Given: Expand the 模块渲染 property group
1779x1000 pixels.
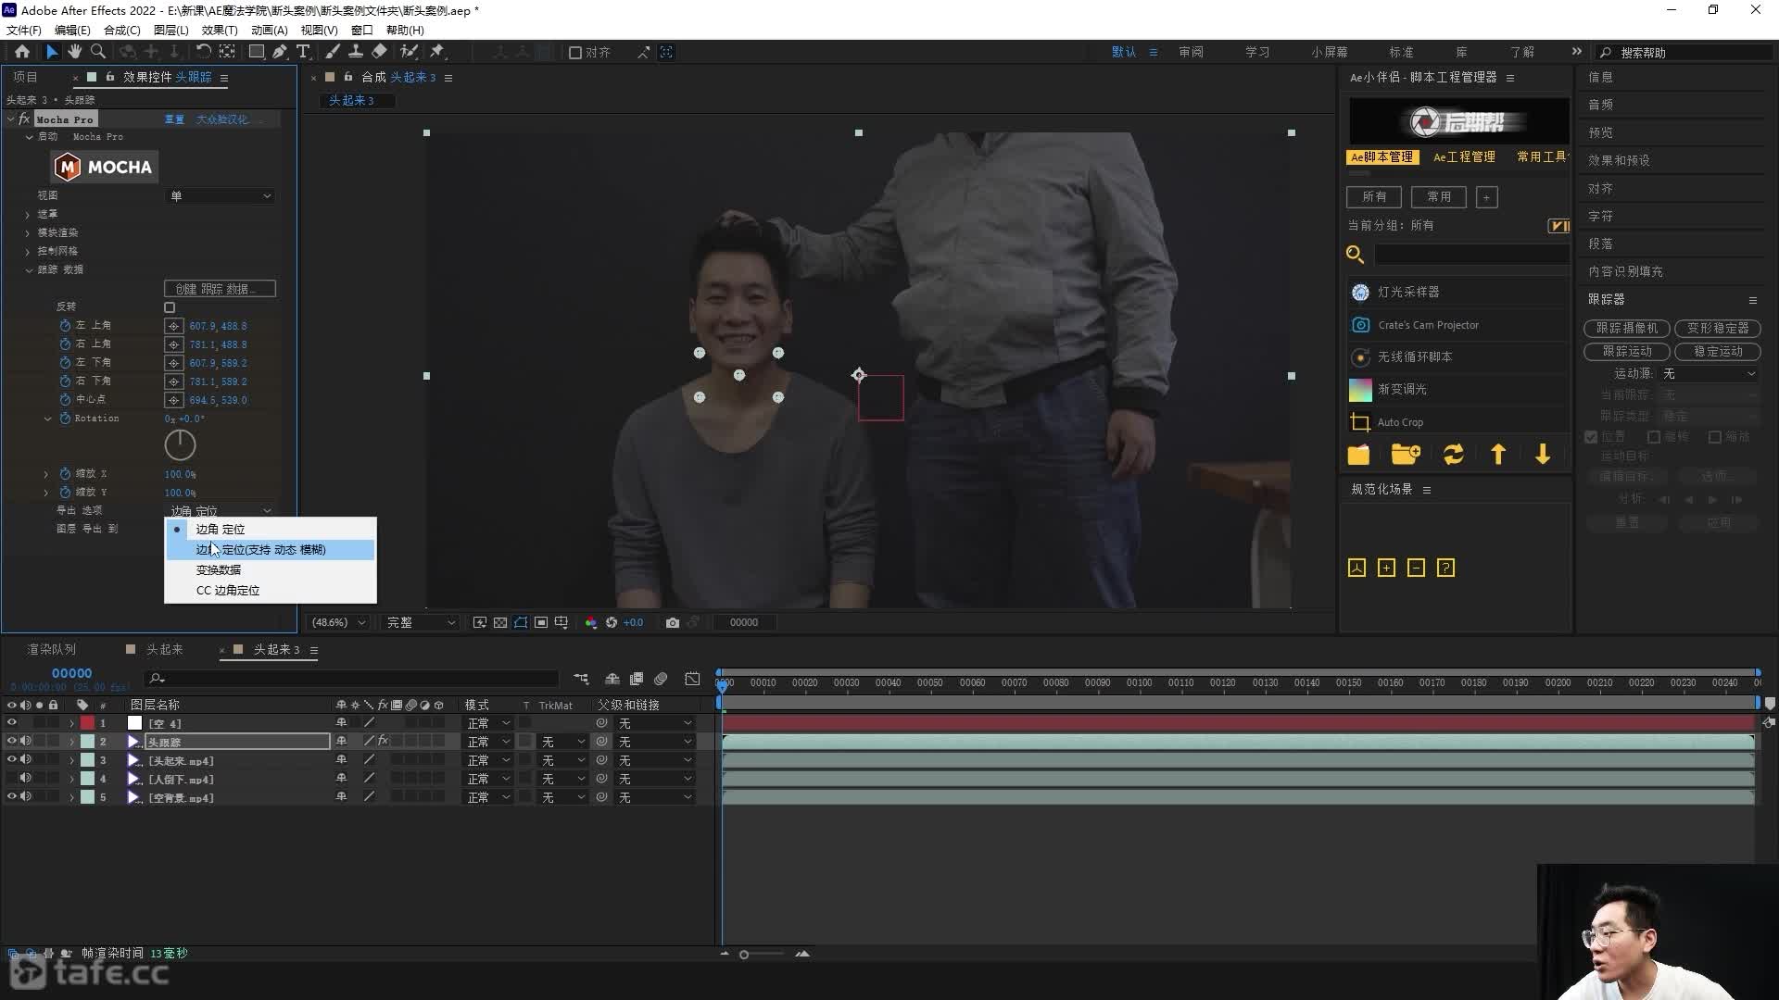Looking at the screenshot, I should 28,233.
